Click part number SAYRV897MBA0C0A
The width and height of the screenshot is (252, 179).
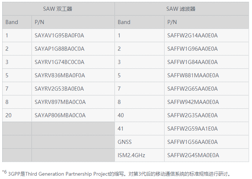coord(60,102)
